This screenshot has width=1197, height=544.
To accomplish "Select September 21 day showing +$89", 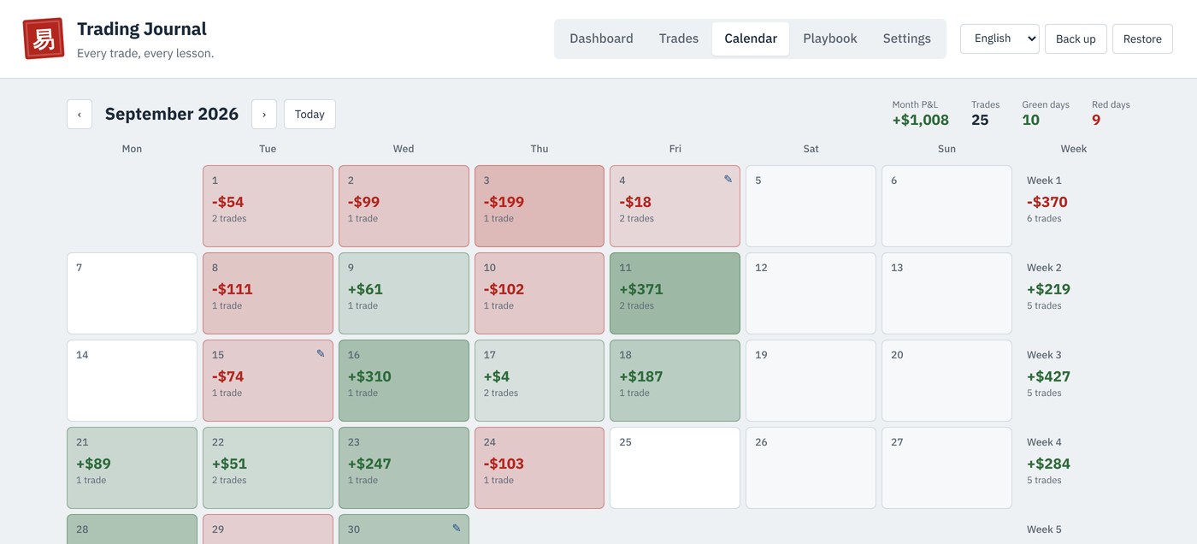I will click(x=132, y=468).
